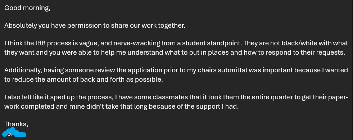Place cursor on the 'Thanks,' closing line
This screenshot has width=353, height=140.
coord(16,124)
